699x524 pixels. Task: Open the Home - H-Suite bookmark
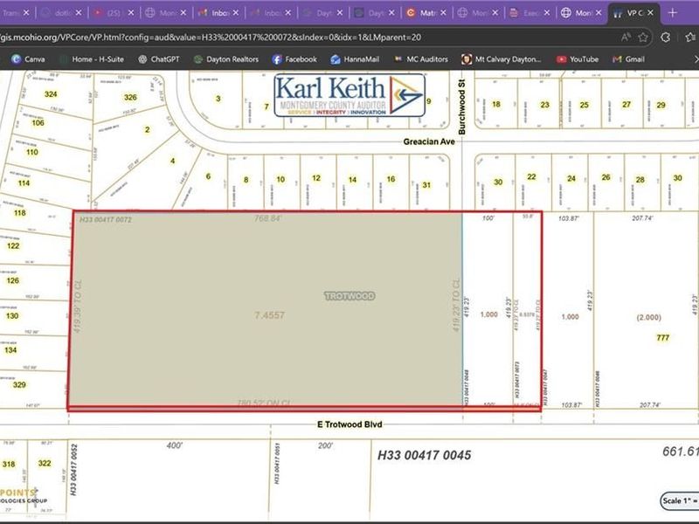pos(89,59)
